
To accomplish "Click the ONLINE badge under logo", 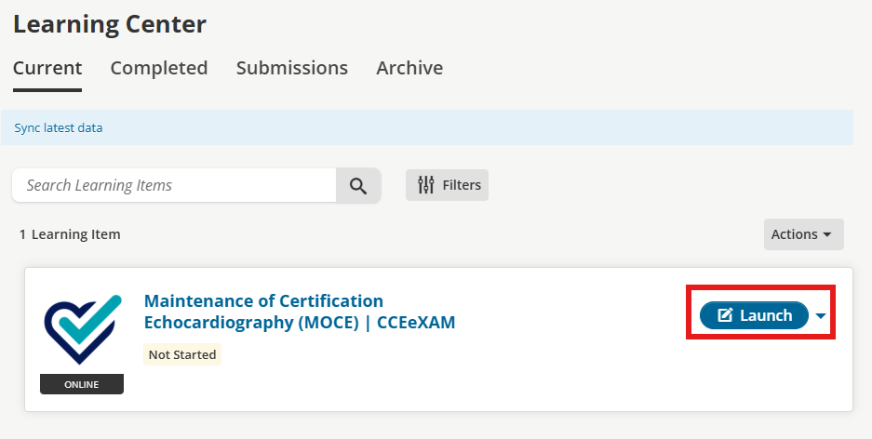I will click(x=82, y=384).
